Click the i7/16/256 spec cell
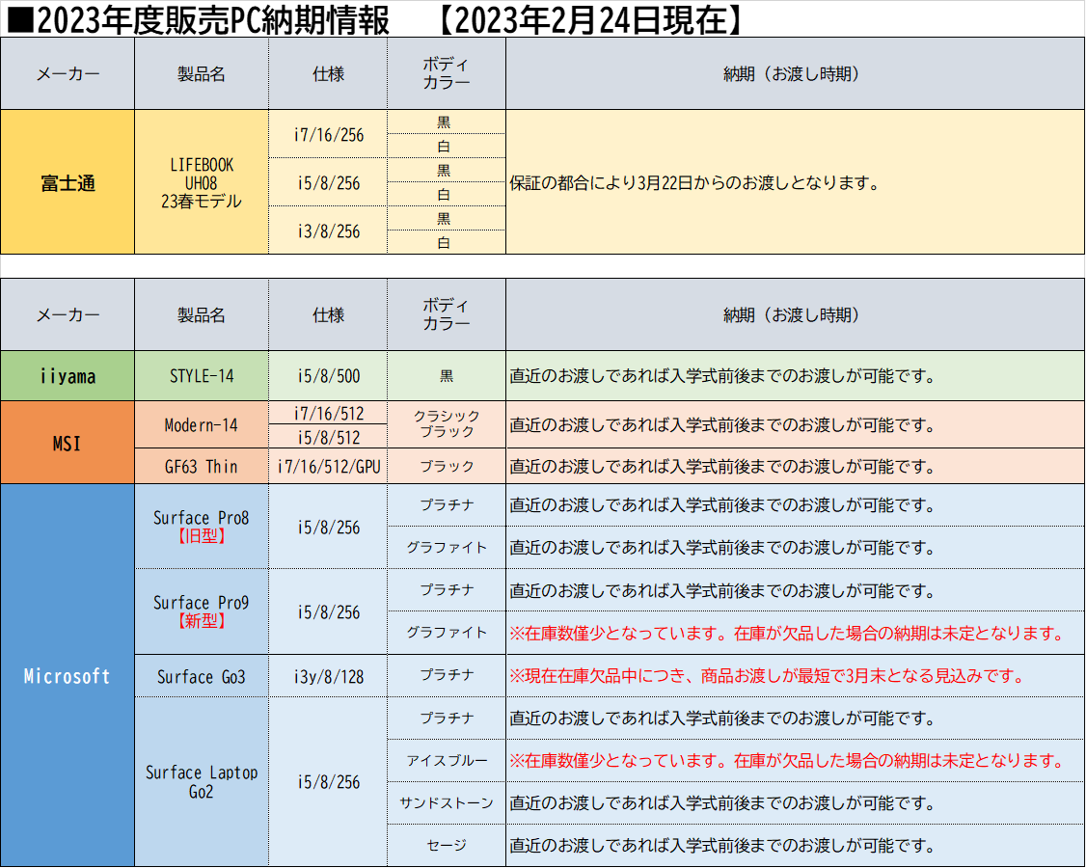 click(x=328, y=134)
